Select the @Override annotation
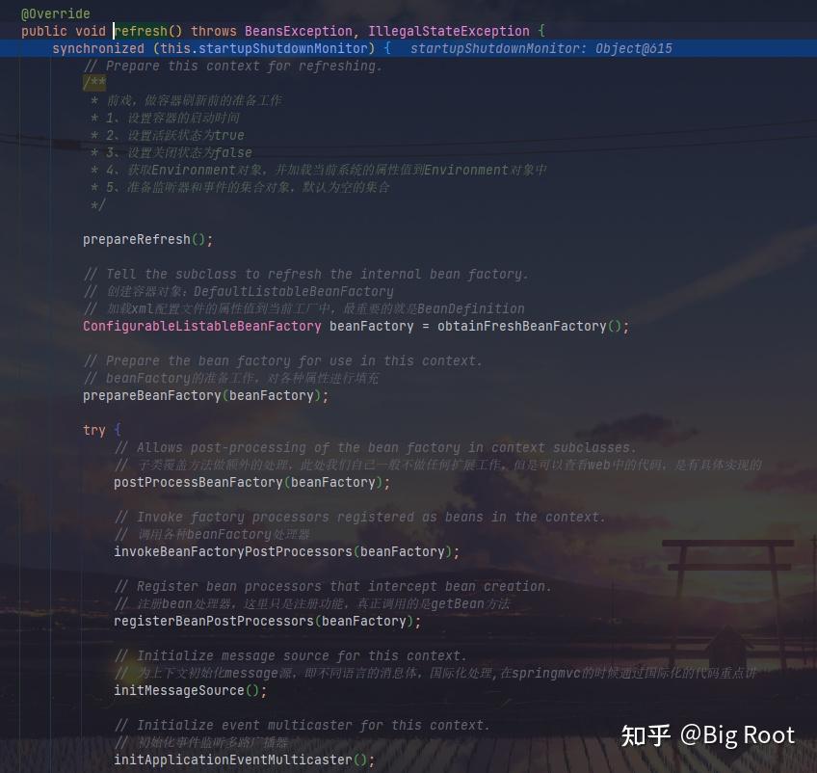The image size is (817, 773). 55,13
